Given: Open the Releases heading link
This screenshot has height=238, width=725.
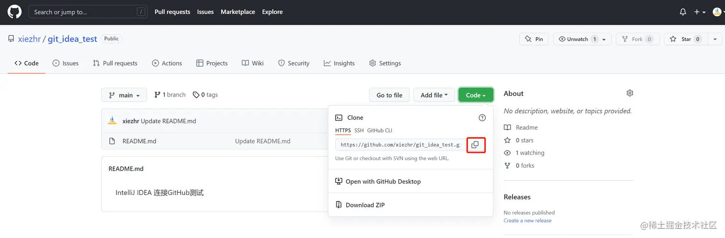Looking at the screenshot, I should tap(517, 197).
